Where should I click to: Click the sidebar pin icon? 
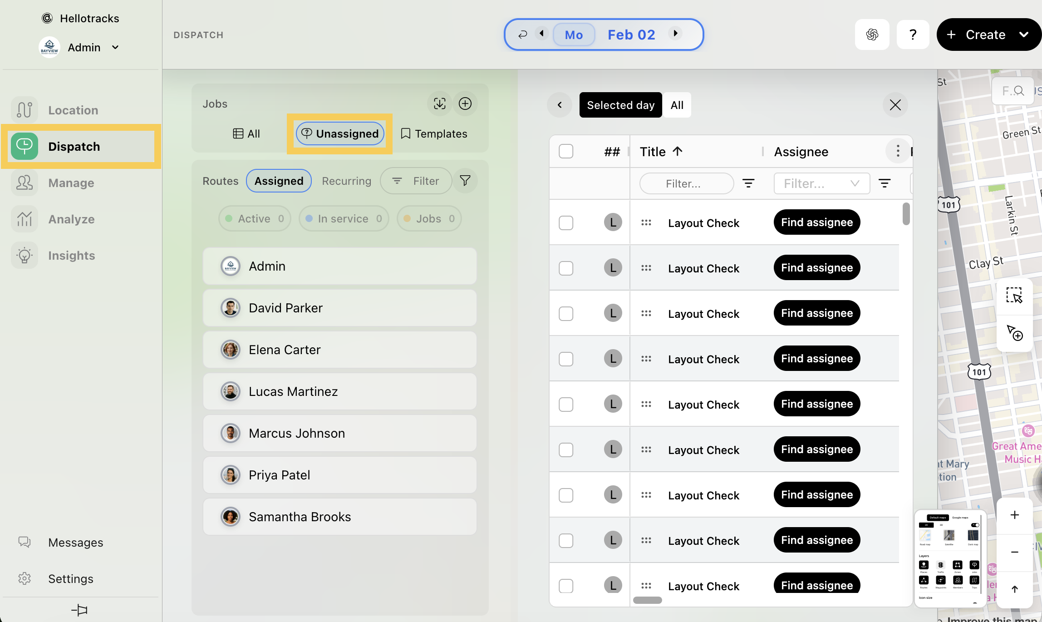80,610
